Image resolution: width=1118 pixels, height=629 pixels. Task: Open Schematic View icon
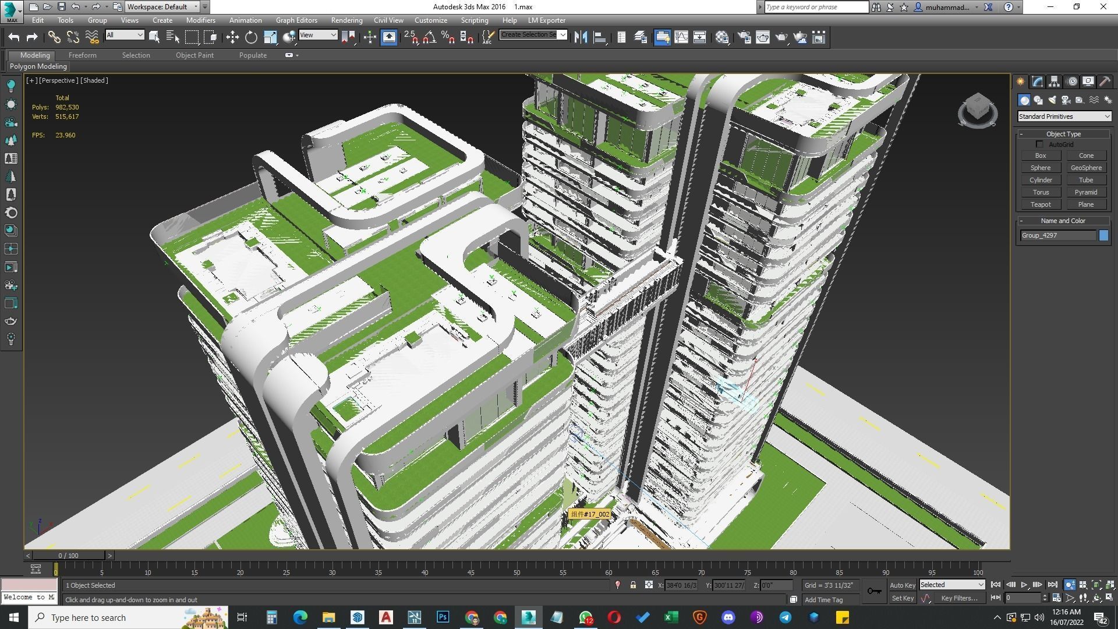tap(699, 37)
